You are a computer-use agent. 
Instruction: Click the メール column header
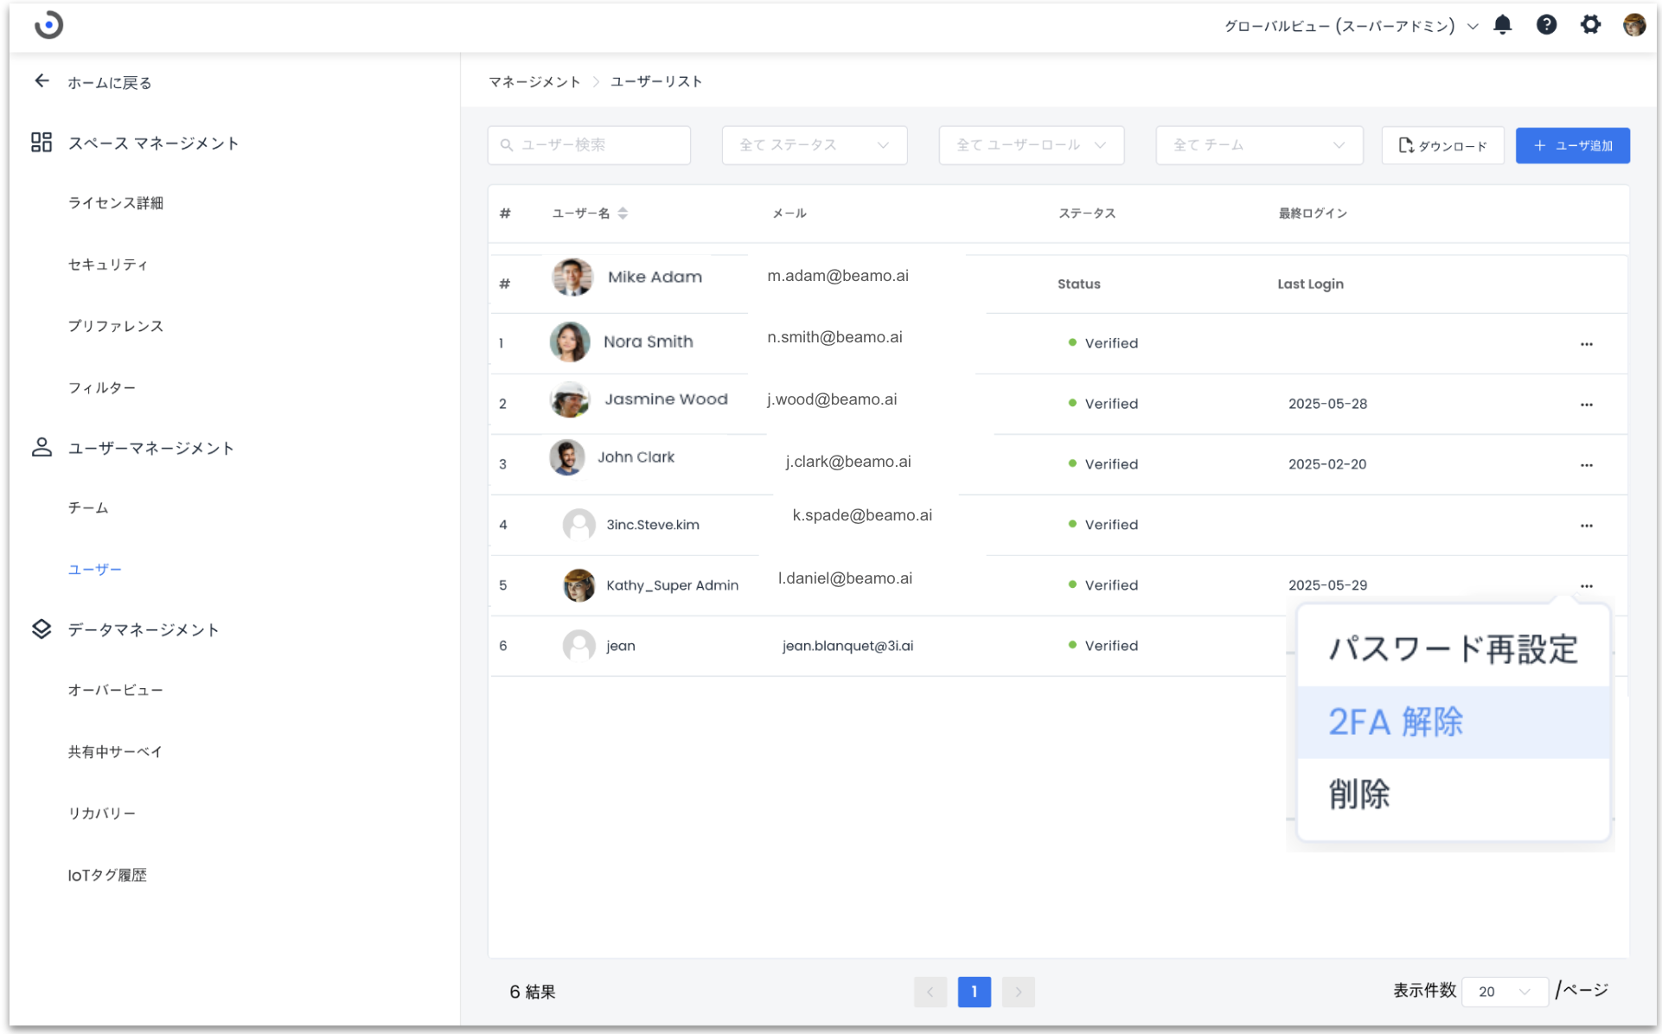789,214
